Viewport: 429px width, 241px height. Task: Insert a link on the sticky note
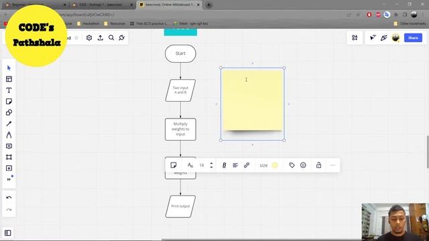[247, 165]
